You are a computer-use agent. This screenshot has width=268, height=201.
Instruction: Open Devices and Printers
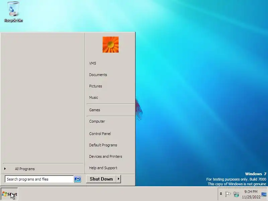pyautogui.click(x=111, y=156)
